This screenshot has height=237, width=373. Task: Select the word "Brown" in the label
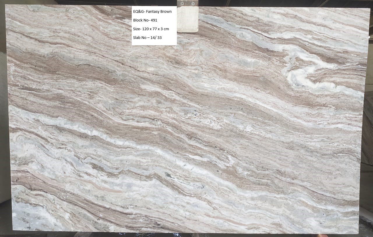click(x=166, y=12)
